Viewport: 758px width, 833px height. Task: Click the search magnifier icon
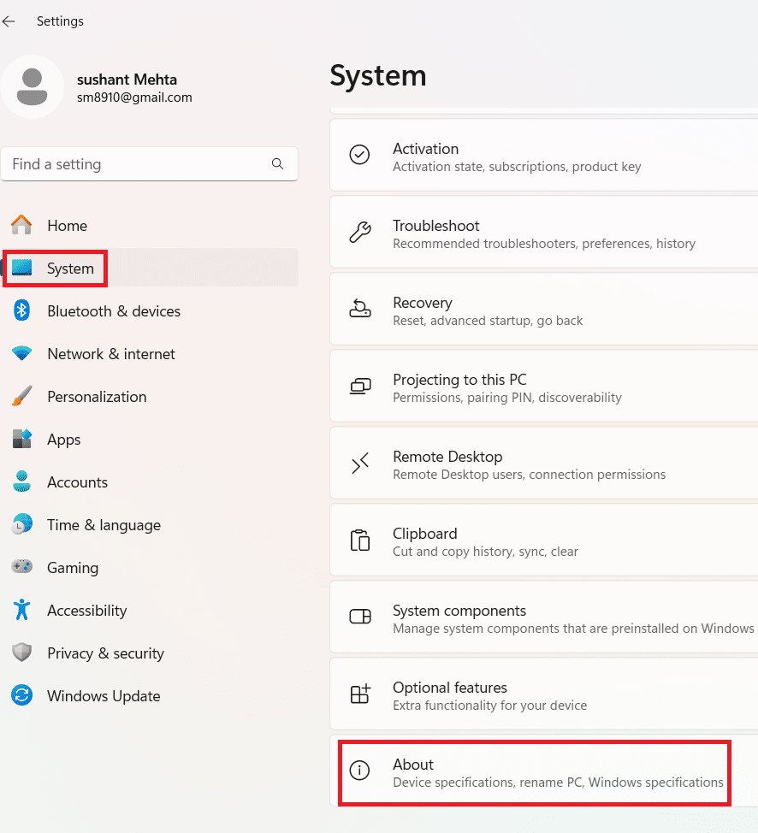pyautogui.click(x=277, y=164)
